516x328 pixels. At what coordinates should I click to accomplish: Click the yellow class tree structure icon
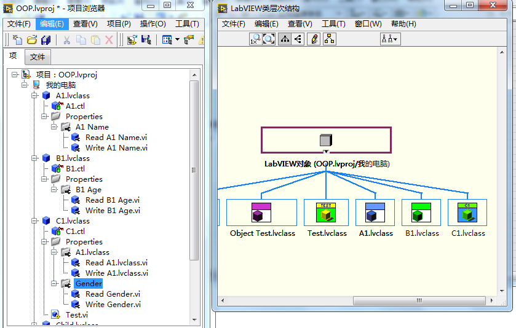(x=330, y=39)
